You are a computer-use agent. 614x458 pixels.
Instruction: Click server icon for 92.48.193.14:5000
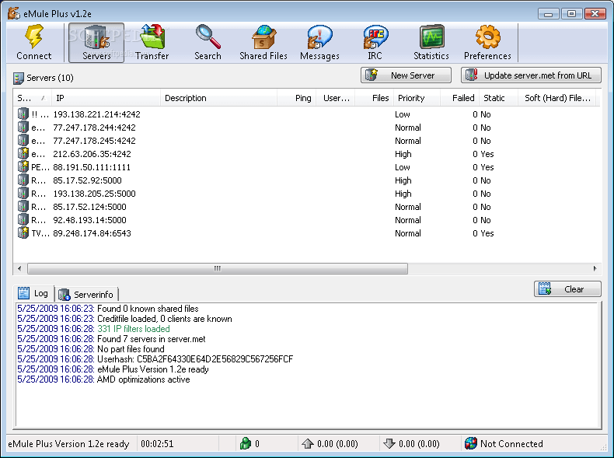(23, 220)
